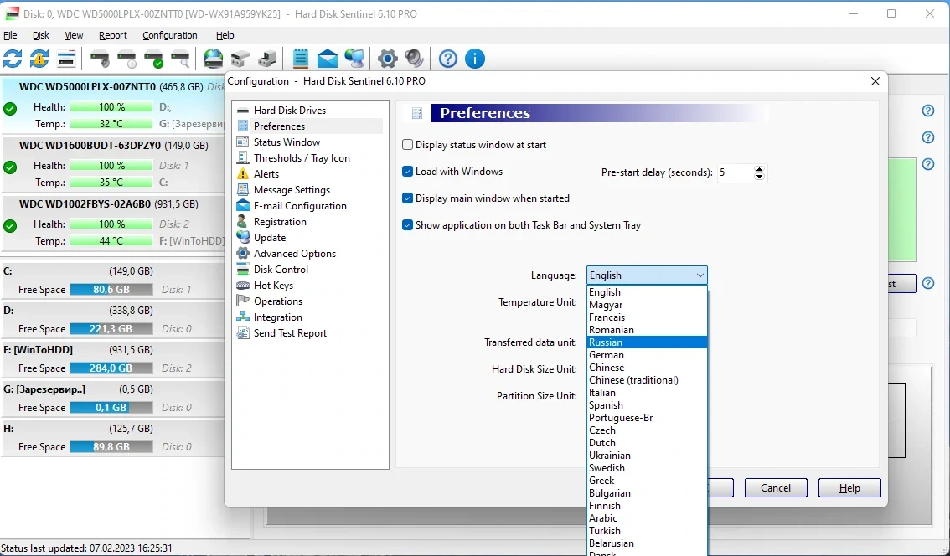This screenshot has height=556, width=950.
Task: Toggle Load with Windows checkbox
Action: tap(408, 172)
